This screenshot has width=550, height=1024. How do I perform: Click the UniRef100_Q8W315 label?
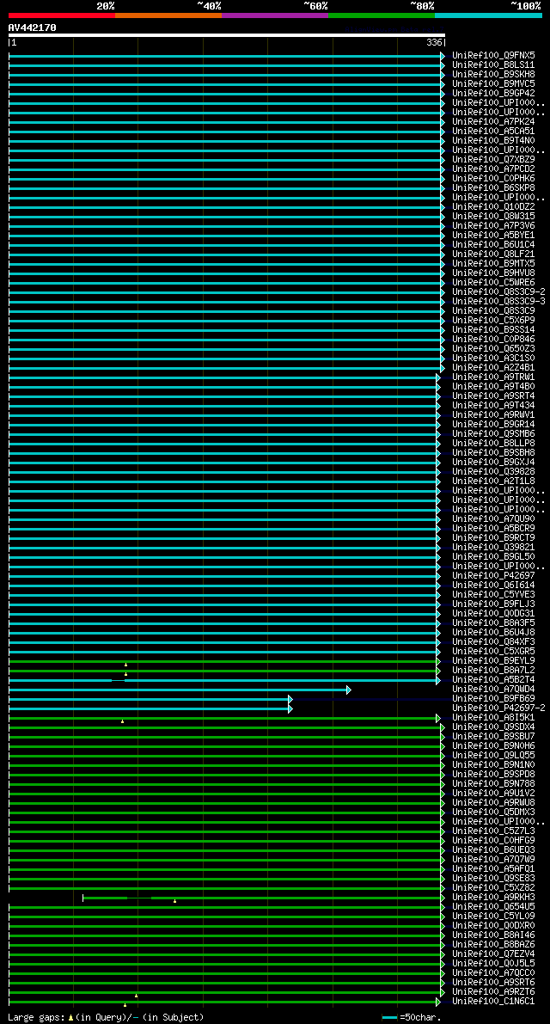[493, 216]
